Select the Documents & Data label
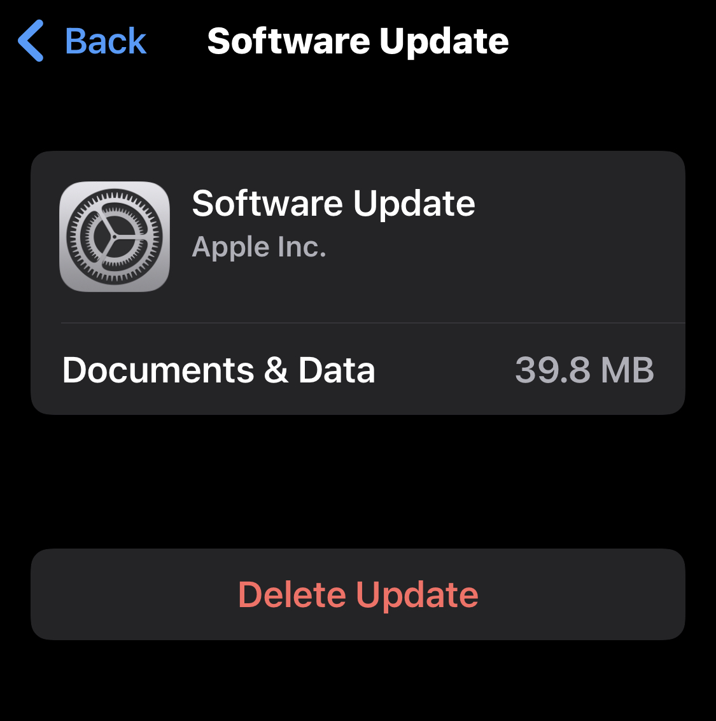The width and height of the screenshot is (716, 721). pyautogui.click(x=218, y=370)
